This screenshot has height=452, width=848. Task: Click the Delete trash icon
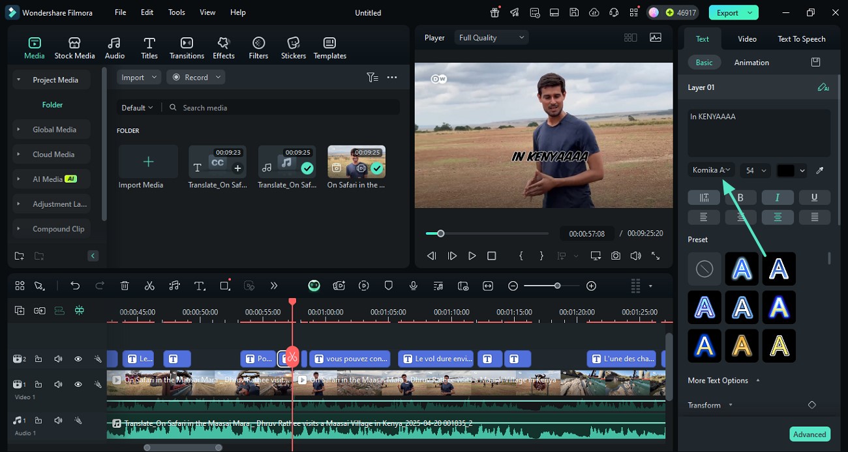[125, 286]
